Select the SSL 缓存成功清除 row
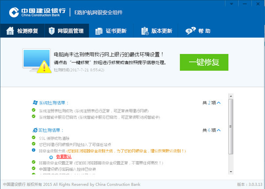The width and height of the screenshot is (265, 189). [54, 139]
